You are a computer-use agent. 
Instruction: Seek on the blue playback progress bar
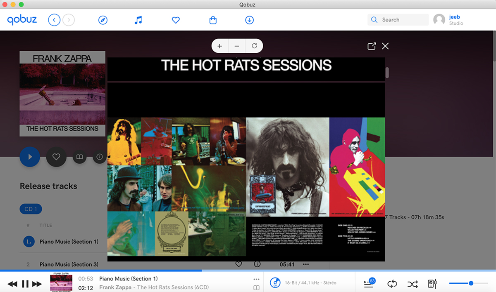(x=248, y=271)
